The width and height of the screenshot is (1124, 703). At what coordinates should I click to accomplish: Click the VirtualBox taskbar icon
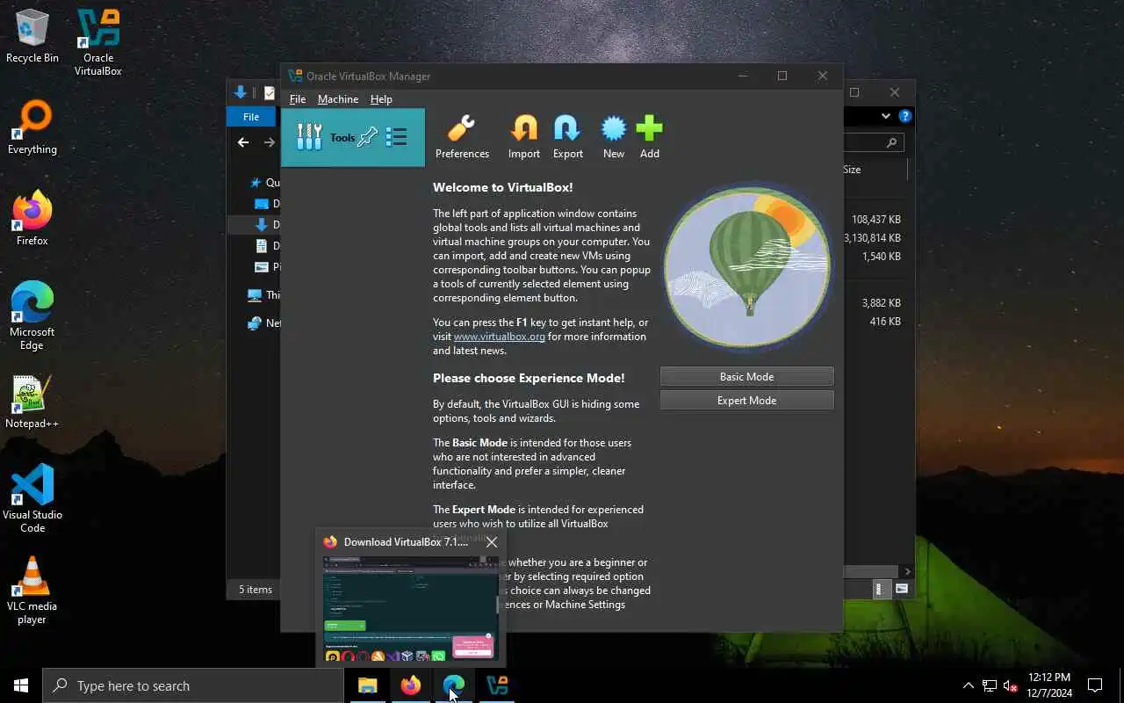pyautogui.click(x=496, y=685)
